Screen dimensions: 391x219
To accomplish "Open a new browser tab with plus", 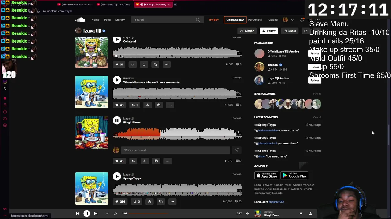I will pyautogui.click(x=175, y=5).
